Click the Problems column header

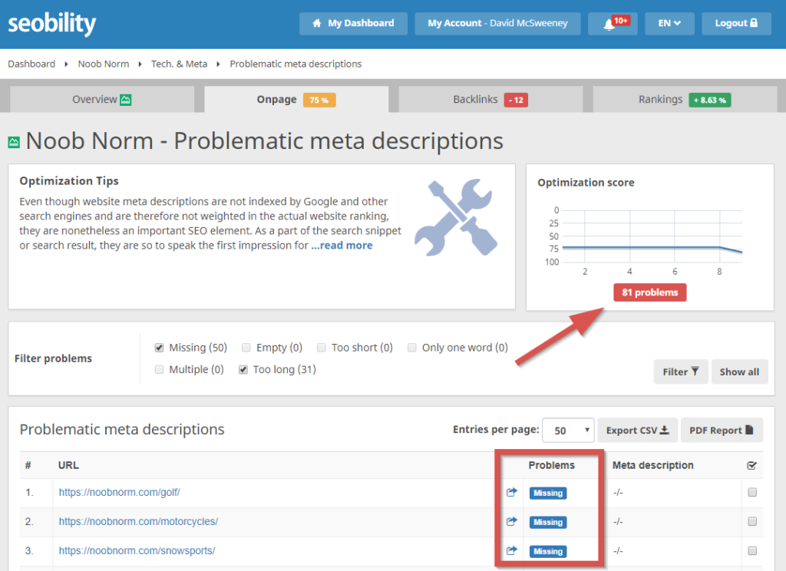pyautogui.click(x=551, y=465)
